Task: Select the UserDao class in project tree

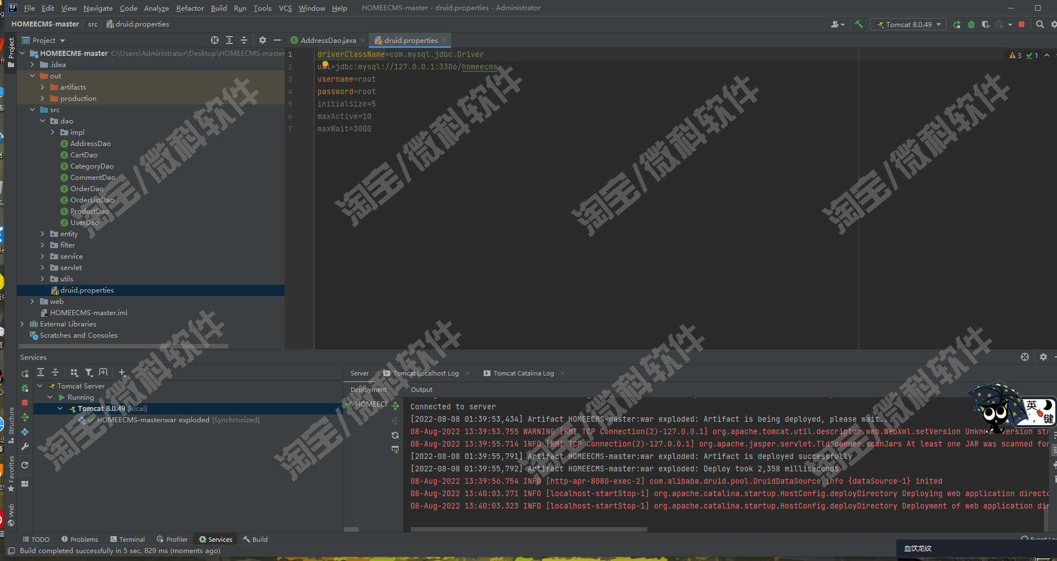Action: click(x=84, y=222)
